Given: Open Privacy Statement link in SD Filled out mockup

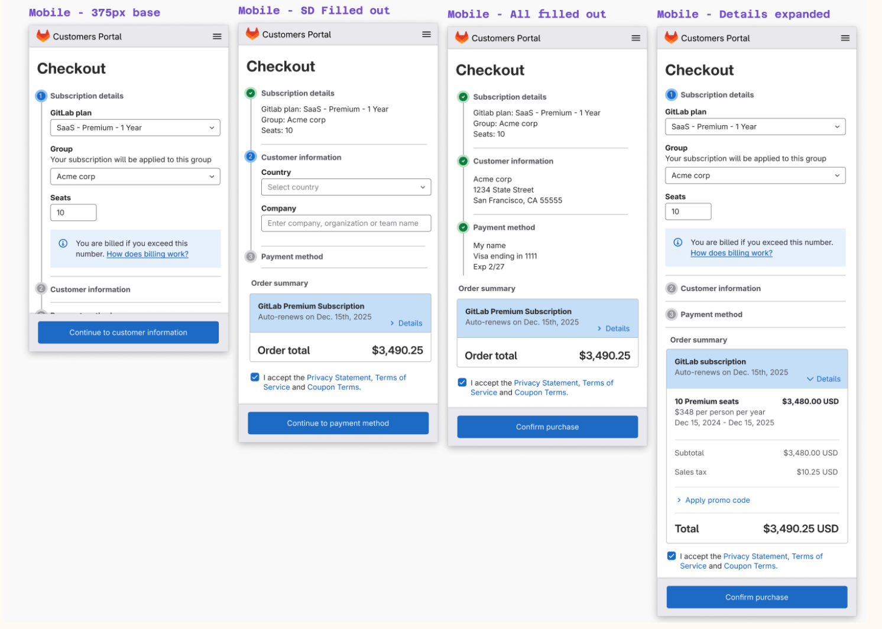Looking at the screenshot, I should [339, 377].
